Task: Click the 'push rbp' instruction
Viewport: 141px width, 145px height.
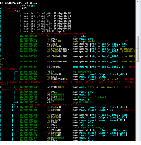Action: click(x=79, y=36)
